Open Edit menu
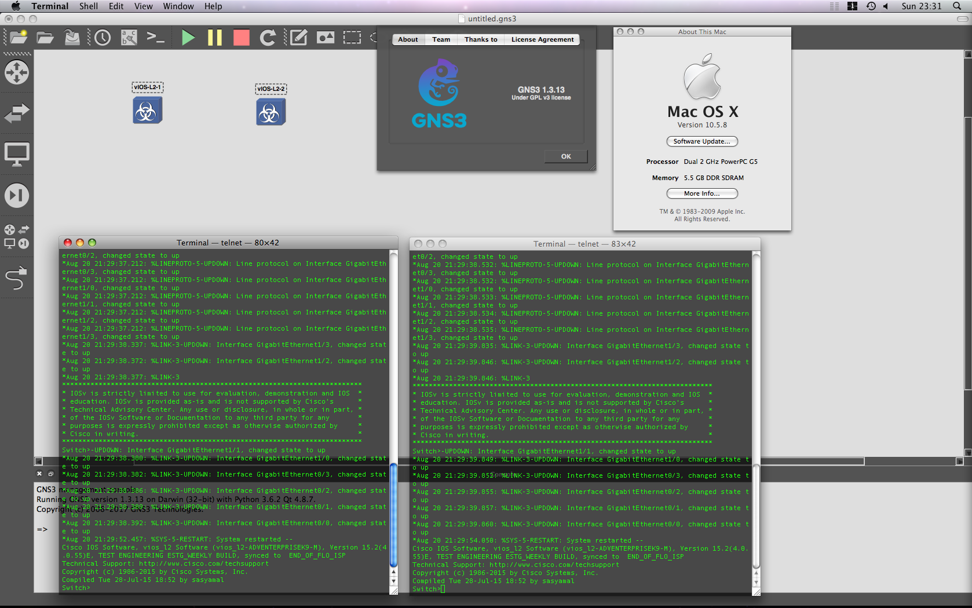This screenshot has width=972, height=608. (x=116, y=6)
